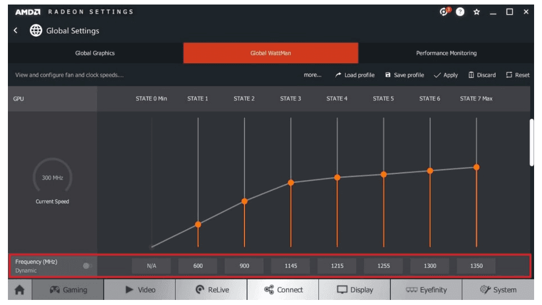The height and width of the screenshot is (305, 542).
Task: Open the Eyefinity section
Action: click(426, 289)
